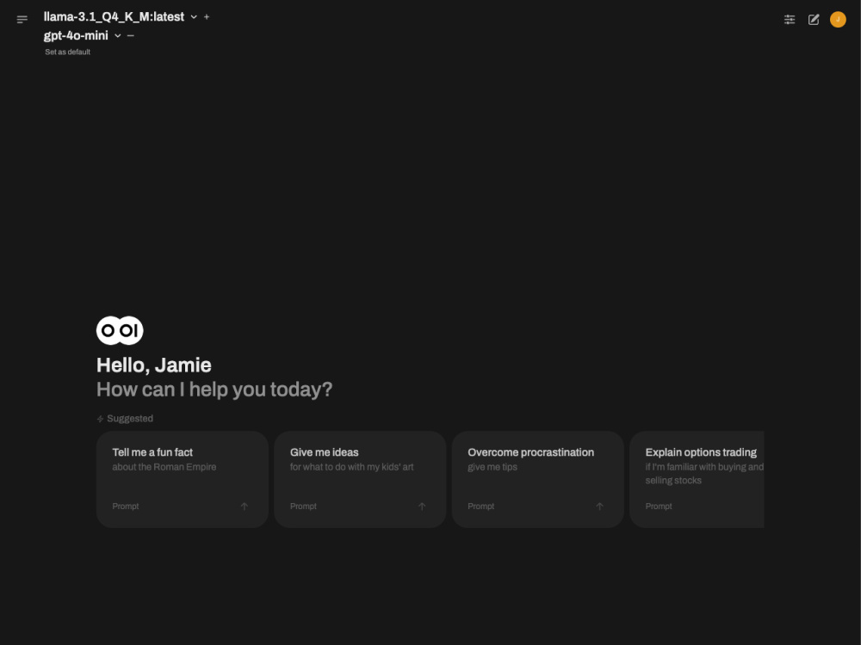Expand the llama-3.1_Q4_K_M:latest model dropdown
This screenshot has height=645, width=861.
[x=194, y=17]
